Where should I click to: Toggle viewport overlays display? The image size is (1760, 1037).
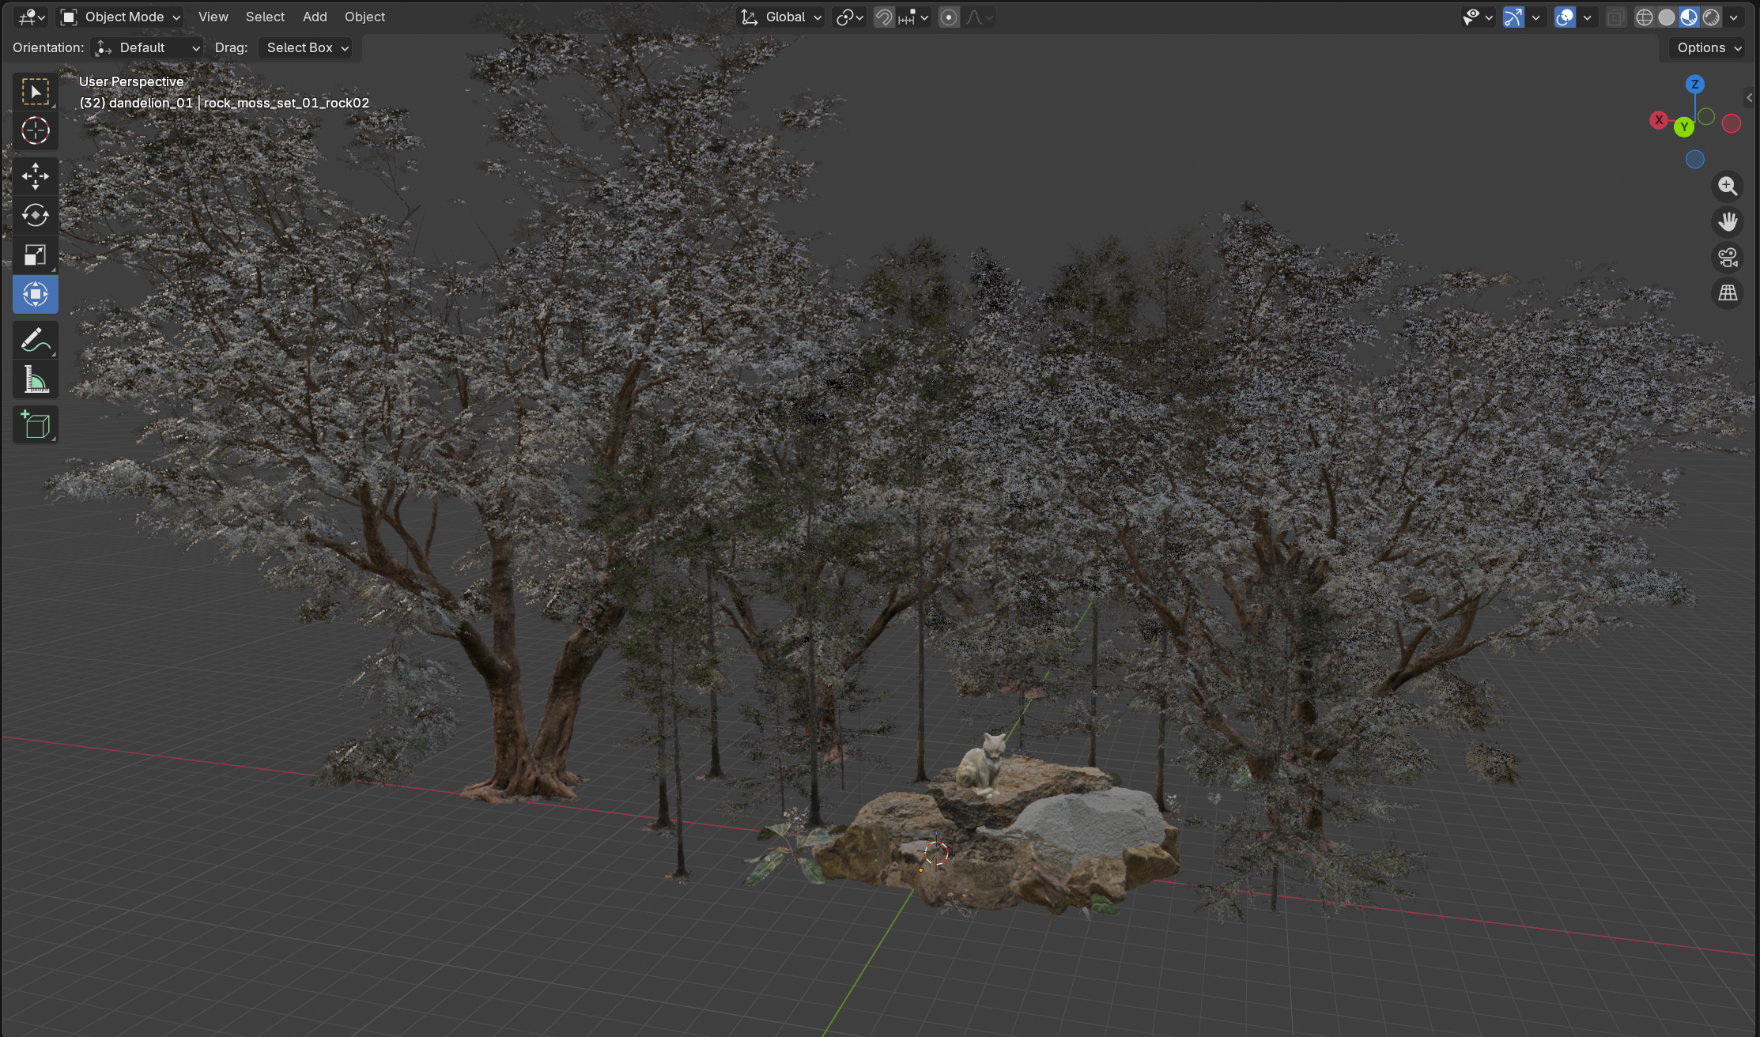(1565, 17)
